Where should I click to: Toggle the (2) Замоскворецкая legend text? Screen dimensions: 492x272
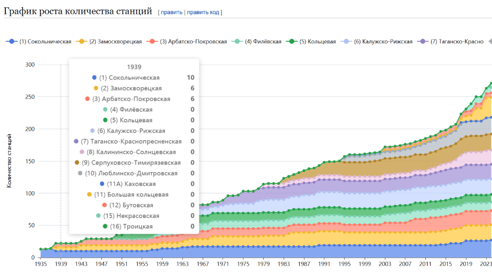click(x=115, y=42)
